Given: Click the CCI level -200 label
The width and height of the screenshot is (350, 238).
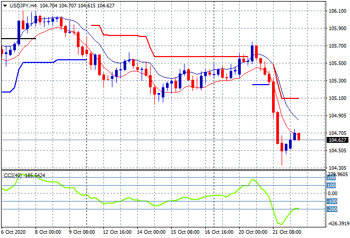Looking at the screenshot, I should pos(332,209).
